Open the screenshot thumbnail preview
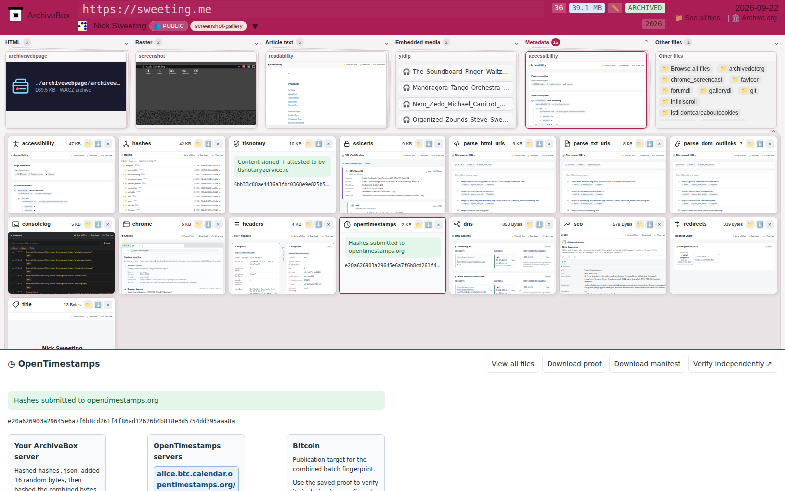The height and width of the screenshot is (491, 785). click(196, 93)
